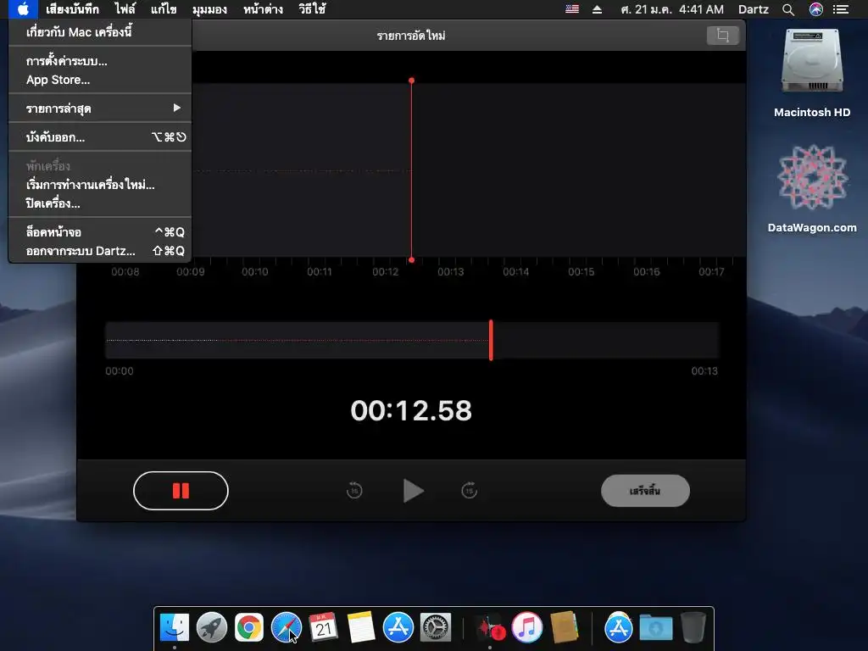Pause the recording with the red pause button
The height and width of the screenshot is (651, 868).
[181, 491]
